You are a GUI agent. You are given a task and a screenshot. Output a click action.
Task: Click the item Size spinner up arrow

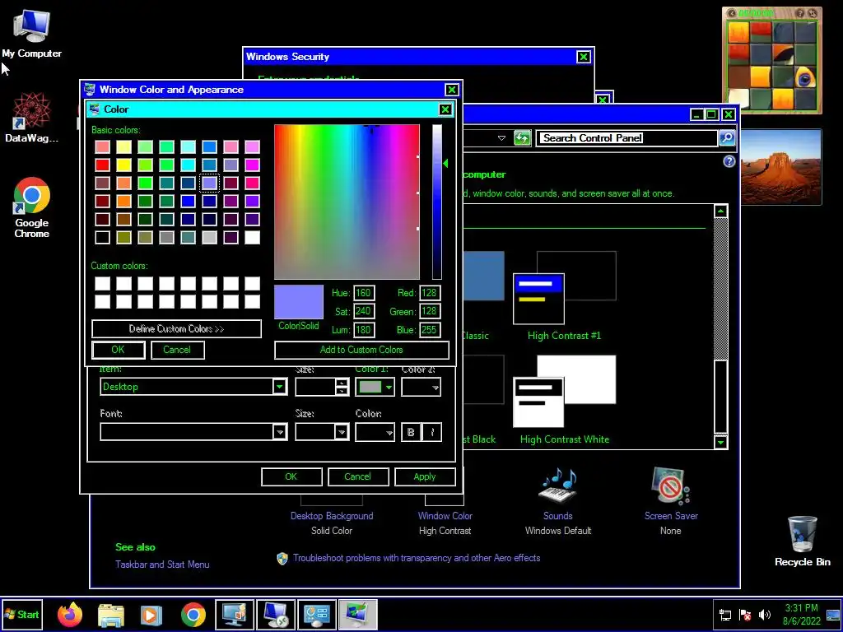point(342,383)
